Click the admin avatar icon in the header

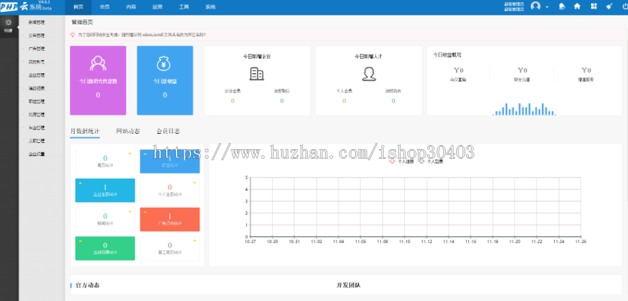pyautogui.click(x=535, y=6)
